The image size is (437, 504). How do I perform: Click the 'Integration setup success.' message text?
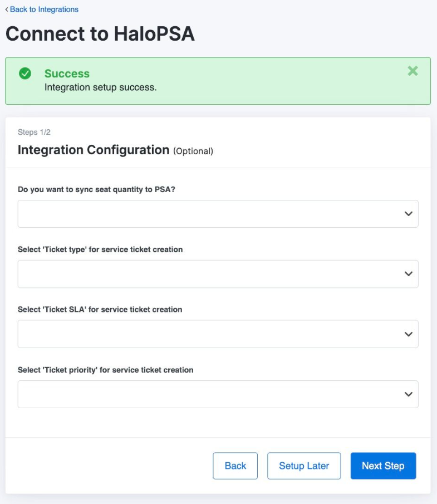click(x=101, y=87)
